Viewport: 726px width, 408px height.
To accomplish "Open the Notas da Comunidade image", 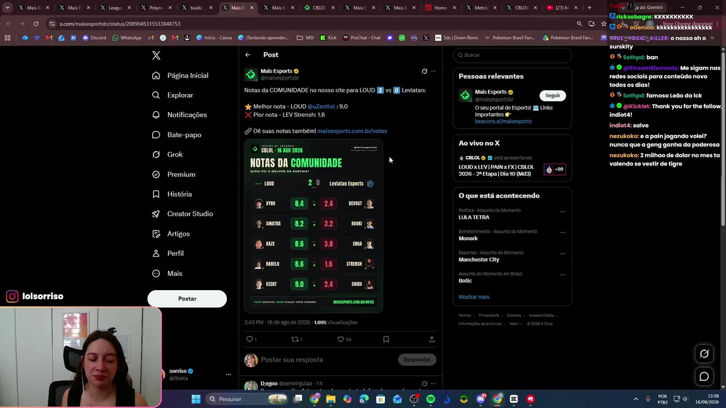I will [314, 226].
